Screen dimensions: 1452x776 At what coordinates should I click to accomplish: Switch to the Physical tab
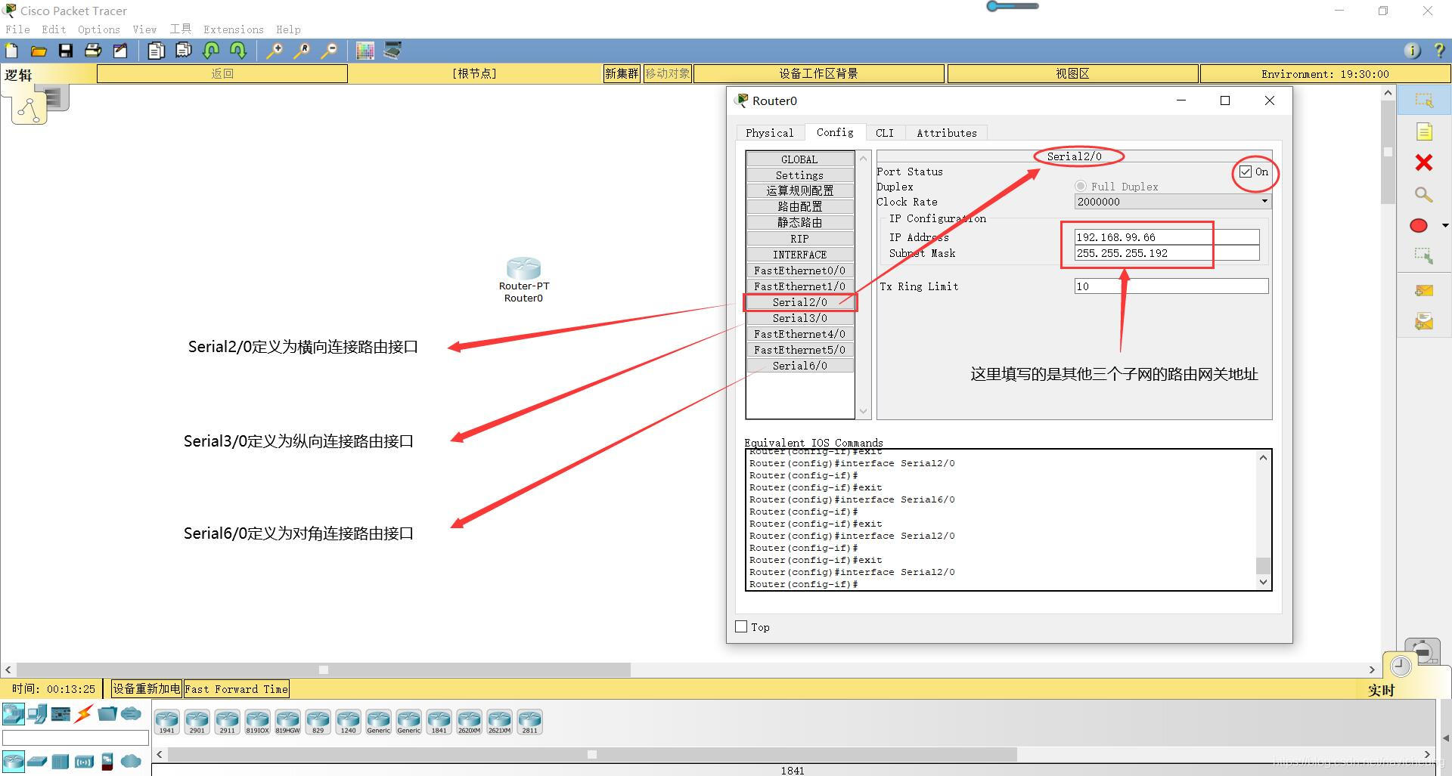pos(770,133)
